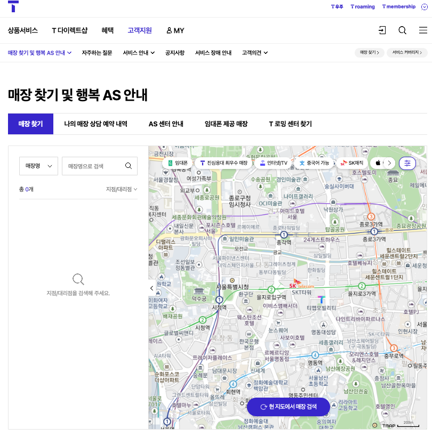Click 현 지도에서 매장 검색 button

(289, 407)
